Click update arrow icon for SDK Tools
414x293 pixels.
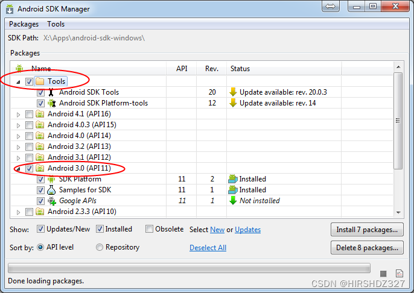tap(233, 92)
